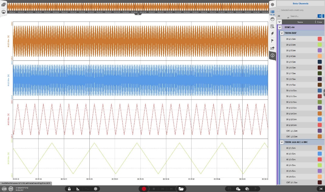Toggle the LIVE mode button

point(4,189)
